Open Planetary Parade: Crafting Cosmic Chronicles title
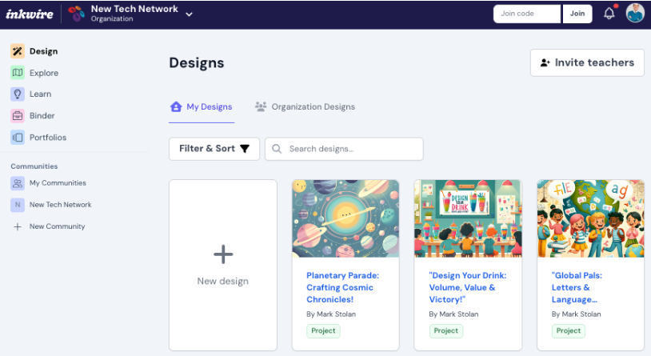 [x=342, y=287]
